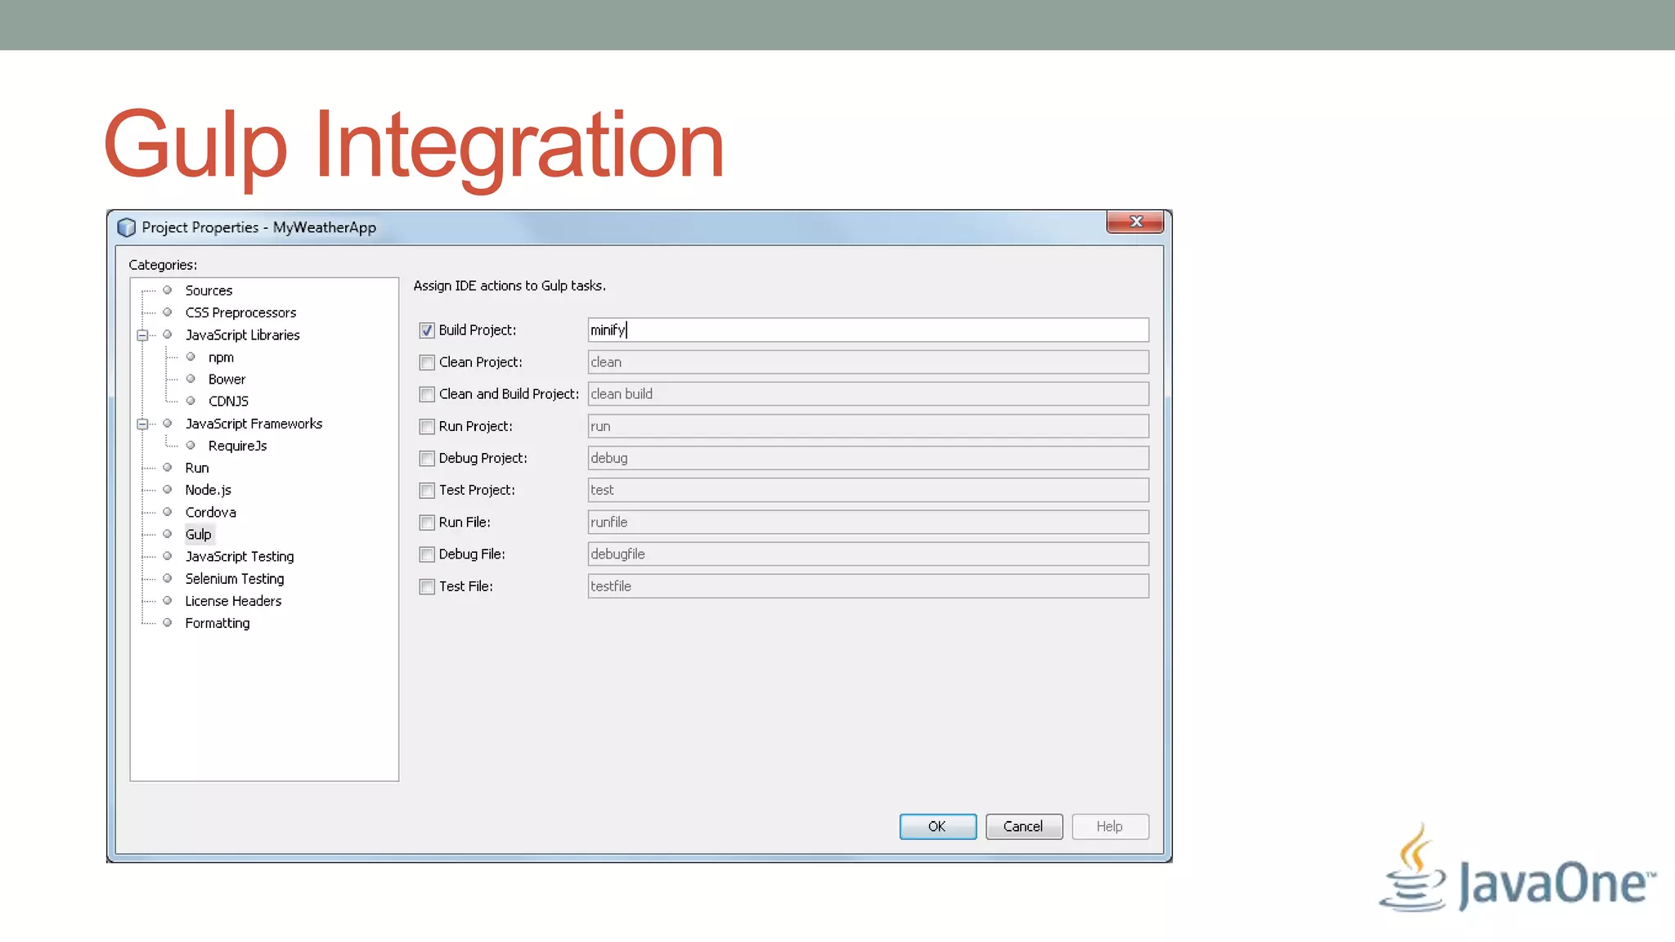The height and width of the screenshot is (942, 1675).
Task: Select the Run category in the tree
Action: (x=197, y=468)
